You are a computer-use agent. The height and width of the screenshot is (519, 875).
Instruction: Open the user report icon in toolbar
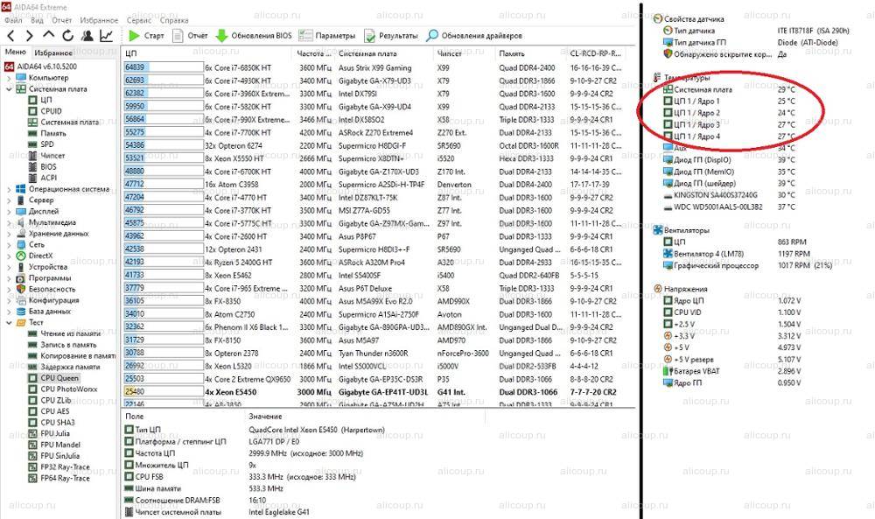[87, 36]
